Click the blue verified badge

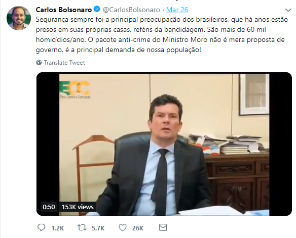coord(97,9)
